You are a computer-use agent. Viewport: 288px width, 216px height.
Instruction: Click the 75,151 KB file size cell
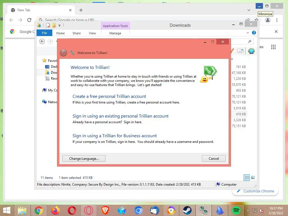coord(238,126)
